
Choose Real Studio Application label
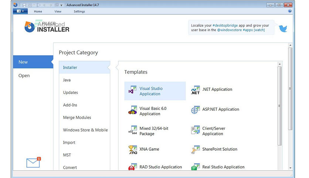[x=224, y=167]
